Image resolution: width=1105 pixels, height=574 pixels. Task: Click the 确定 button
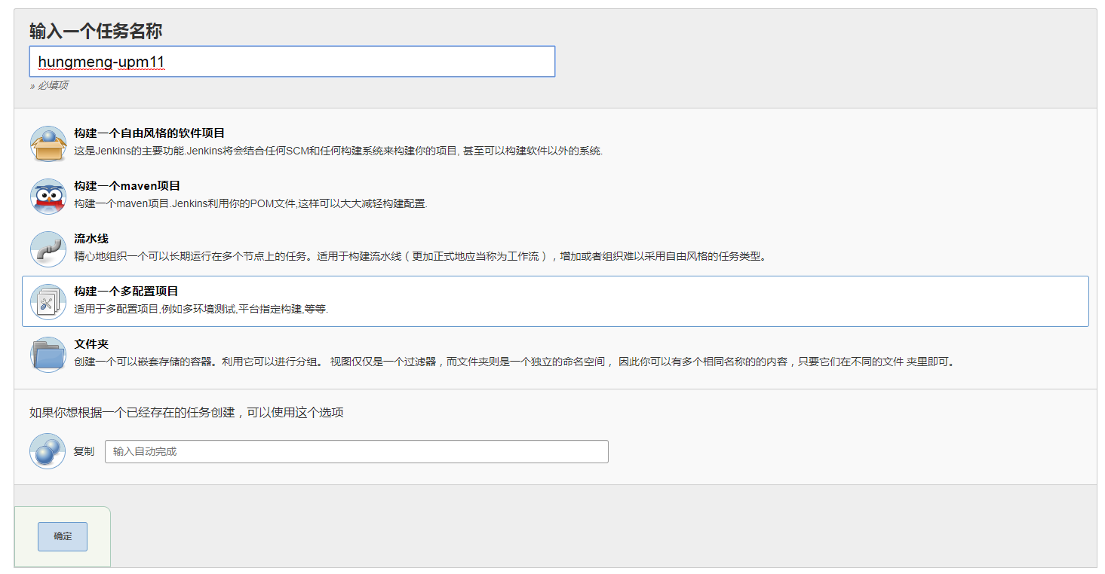[63, 536]
